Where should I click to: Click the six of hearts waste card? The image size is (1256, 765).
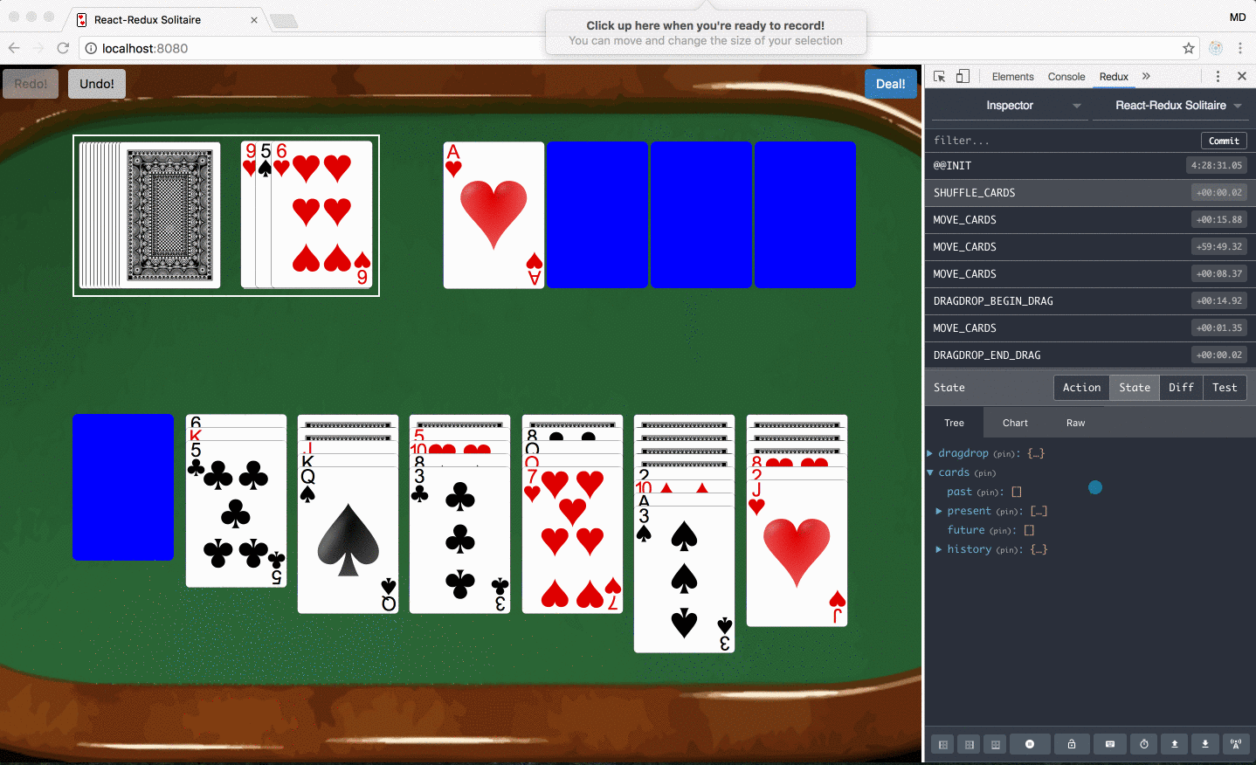(x=322, y=215)
